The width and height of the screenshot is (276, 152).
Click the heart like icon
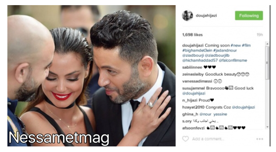185,139
